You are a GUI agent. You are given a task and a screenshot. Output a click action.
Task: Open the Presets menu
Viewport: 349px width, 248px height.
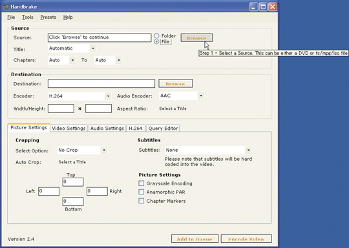pyautogui.click(x=48, y=17)
